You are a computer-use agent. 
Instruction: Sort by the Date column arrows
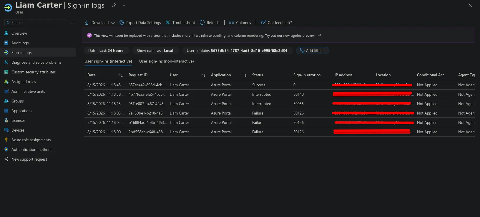[x=121, y=75]
